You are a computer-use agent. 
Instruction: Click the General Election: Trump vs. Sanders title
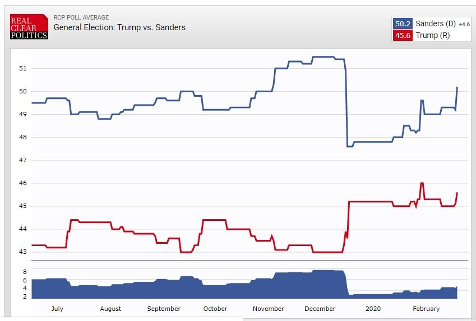pyautogui.click(x=119, y=27)
